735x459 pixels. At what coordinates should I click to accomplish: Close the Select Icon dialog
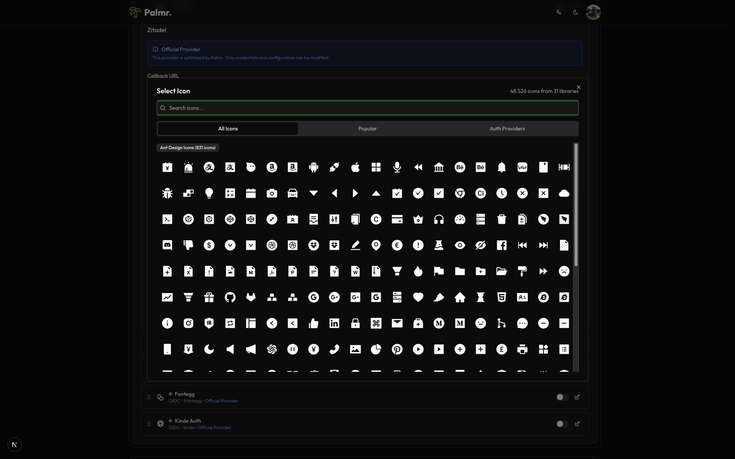(579, 87)
